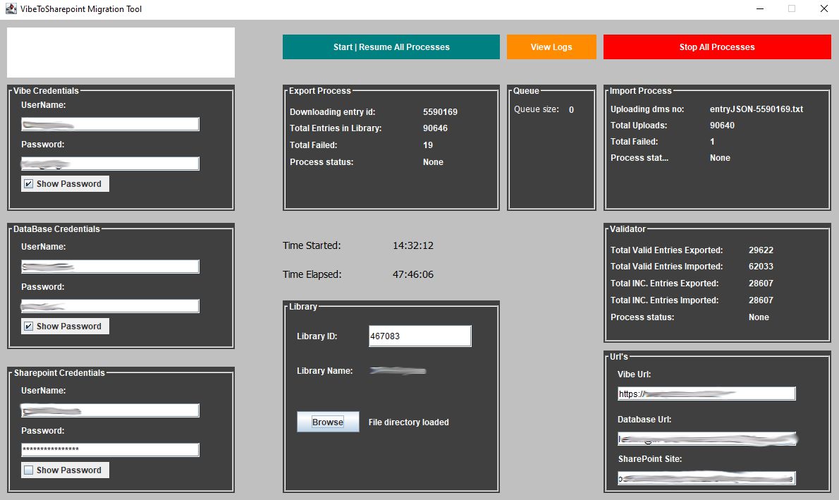Click Start | Resume All Processes button

point(391,47)
